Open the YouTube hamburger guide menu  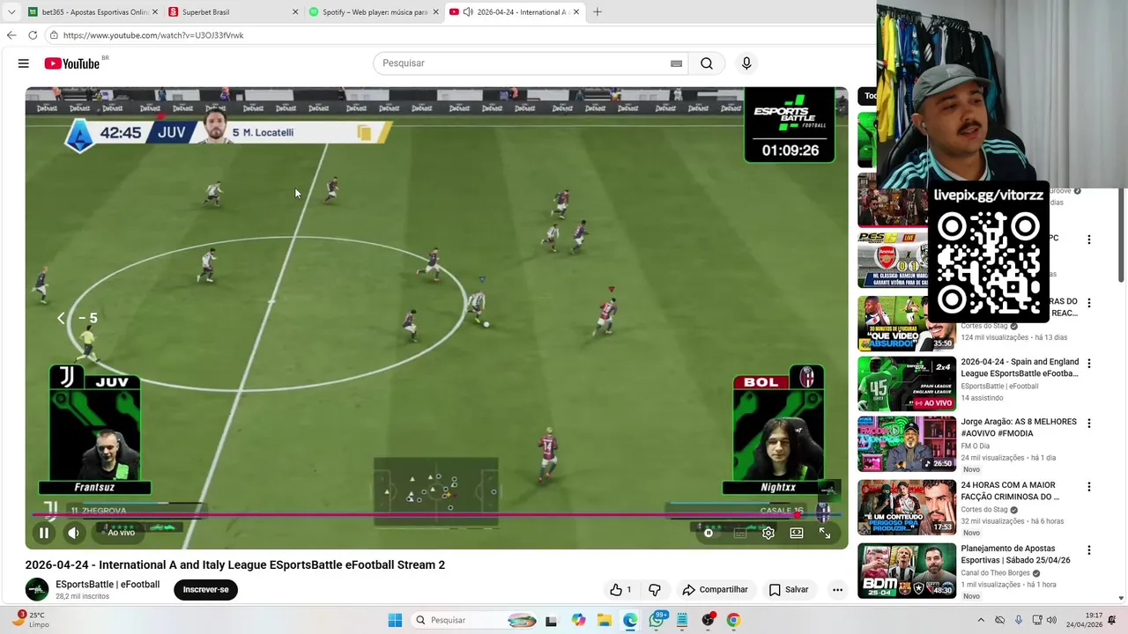pos(24,63)
